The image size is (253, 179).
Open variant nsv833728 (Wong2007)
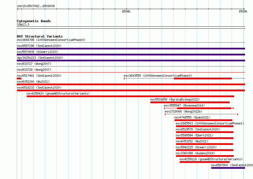34,70
